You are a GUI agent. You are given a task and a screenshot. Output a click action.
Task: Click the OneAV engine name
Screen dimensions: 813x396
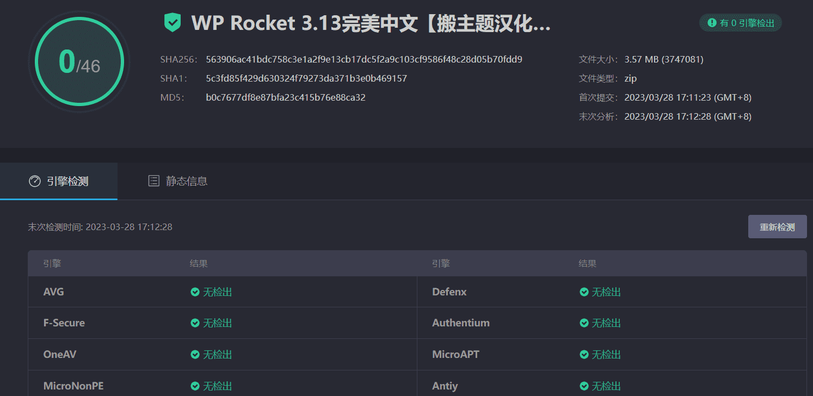point(60,355)
